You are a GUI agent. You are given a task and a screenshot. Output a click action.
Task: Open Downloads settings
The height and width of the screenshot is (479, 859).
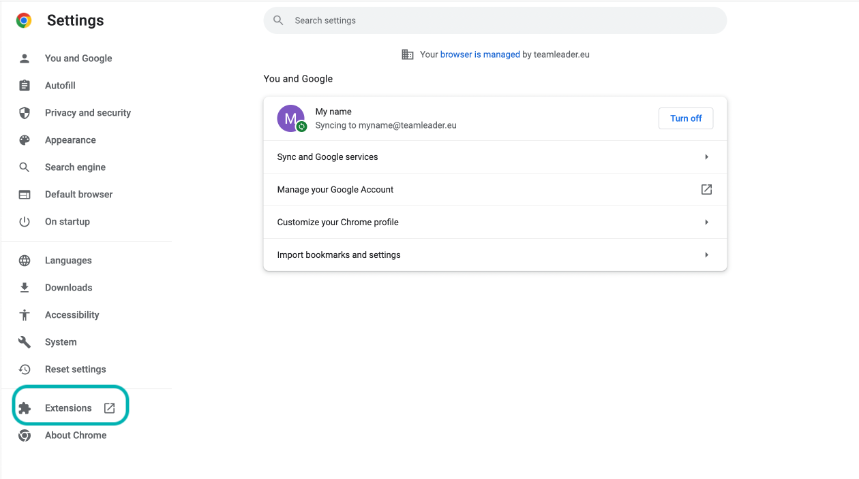68,288
